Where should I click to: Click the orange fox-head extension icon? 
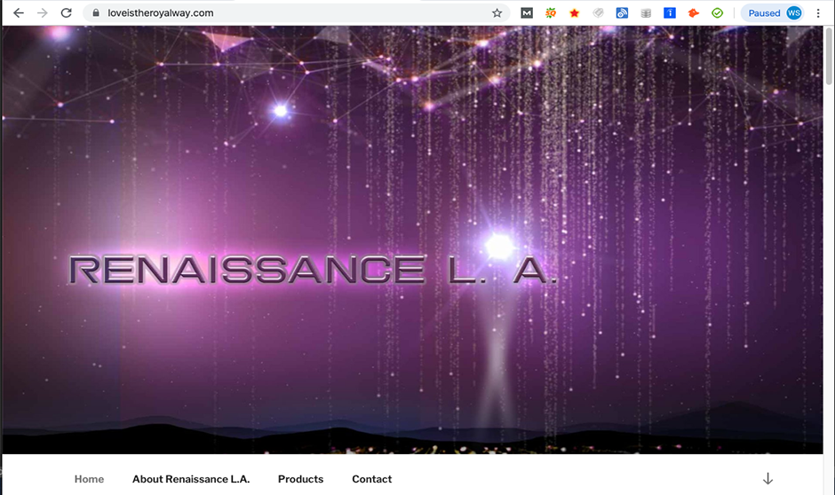(694, 12)
